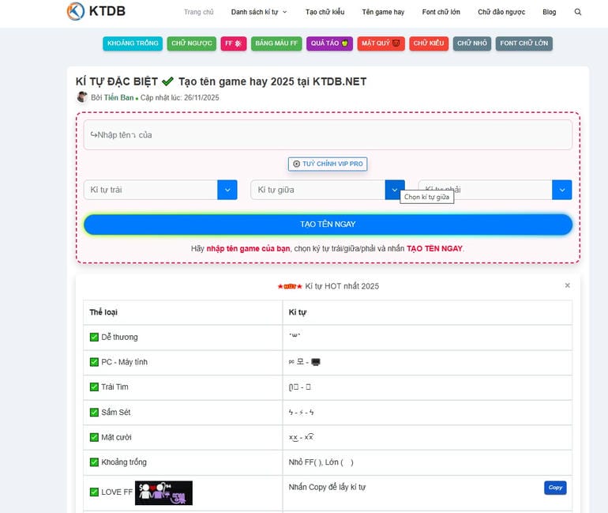Click the QUẢ TÁO apple tag
Screen dimensions: 608x513
pyautogui.click(x=329, y=43)
